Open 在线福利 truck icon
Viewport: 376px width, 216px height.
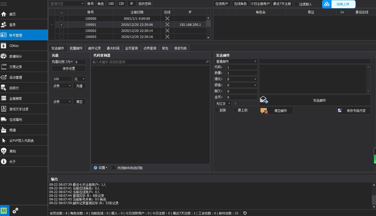click(x=4, y=119)
